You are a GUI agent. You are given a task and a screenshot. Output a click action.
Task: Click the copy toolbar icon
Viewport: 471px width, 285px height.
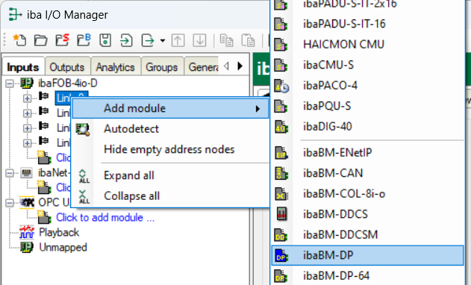pyautogui.click(x=226, y=40)
